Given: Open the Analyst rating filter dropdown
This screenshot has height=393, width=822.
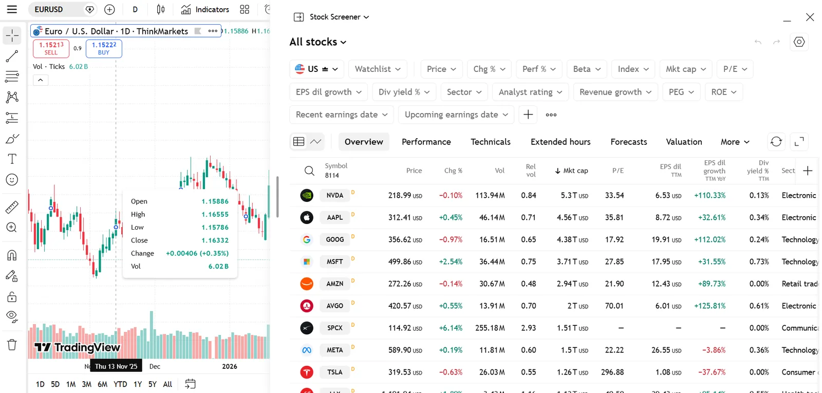Looking at the screenshot, I should 530,92.
